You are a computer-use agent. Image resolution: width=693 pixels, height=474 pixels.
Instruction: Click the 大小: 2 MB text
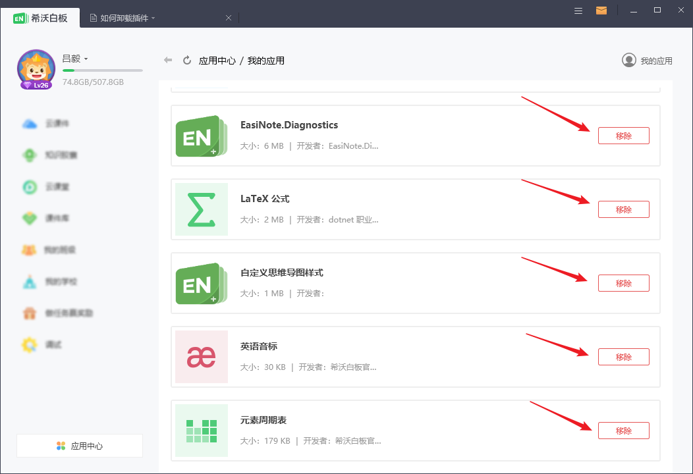click(262, 220)
